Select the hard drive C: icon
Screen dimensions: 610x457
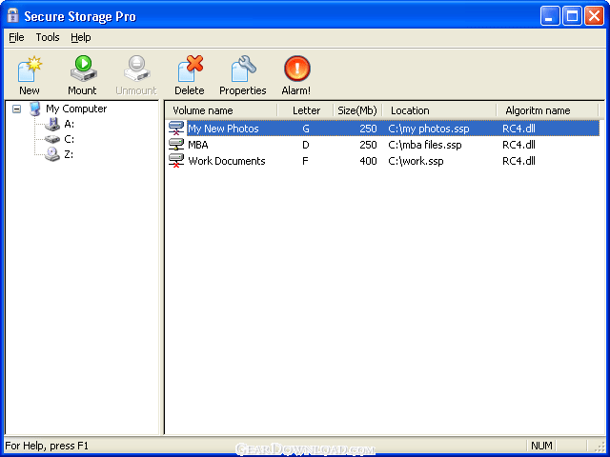coord(52,139)
